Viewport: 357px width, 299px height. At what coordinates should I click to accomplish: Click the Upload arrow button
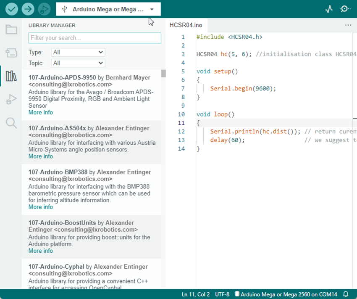[x=28, y=9]
